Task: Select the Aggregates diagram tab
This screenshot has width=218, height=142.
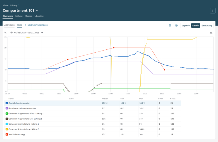Action: tap(9, 25)
